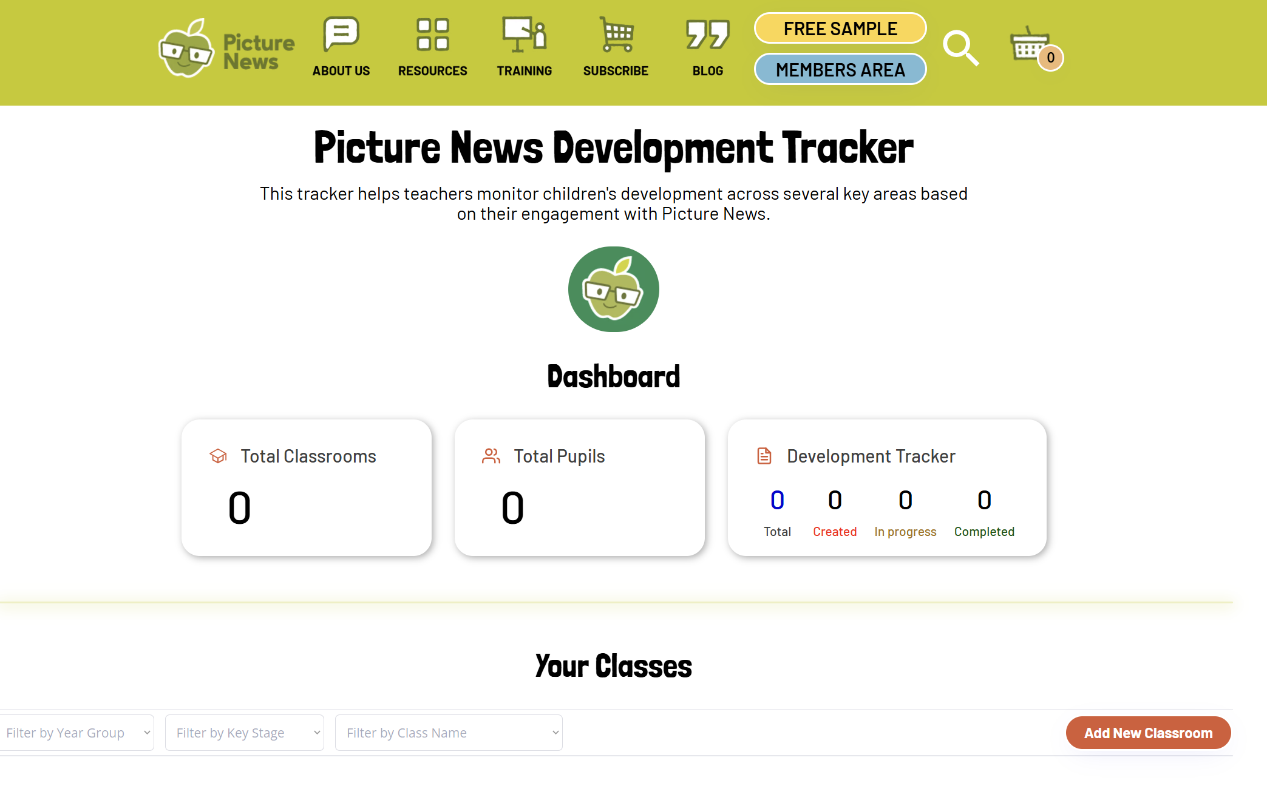Screen dimensions: 1267x797
Task: Expand the Filter by Year Group dropdown
Action: pyautogui.click(x=76, y=733)
